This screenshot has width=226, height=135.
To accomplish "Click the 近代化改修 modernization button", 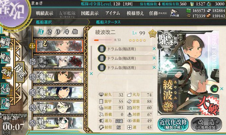I will pyautogui.click(x=173, y=124).
